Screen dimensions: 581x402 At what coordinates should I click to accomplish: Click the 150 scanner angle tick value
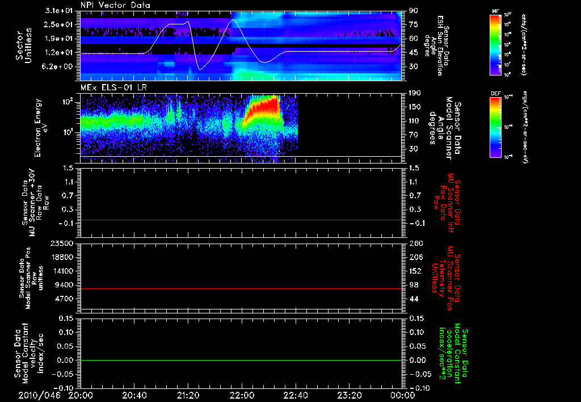click(x=416, y=107)
